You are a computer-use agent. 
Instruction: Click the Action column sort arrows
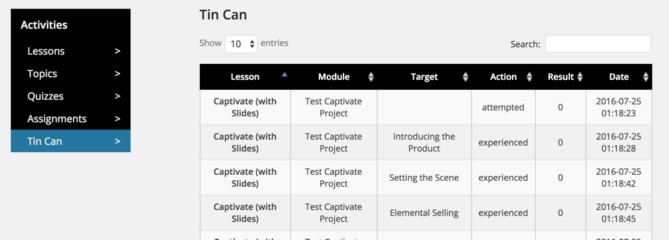pos(529,76)
